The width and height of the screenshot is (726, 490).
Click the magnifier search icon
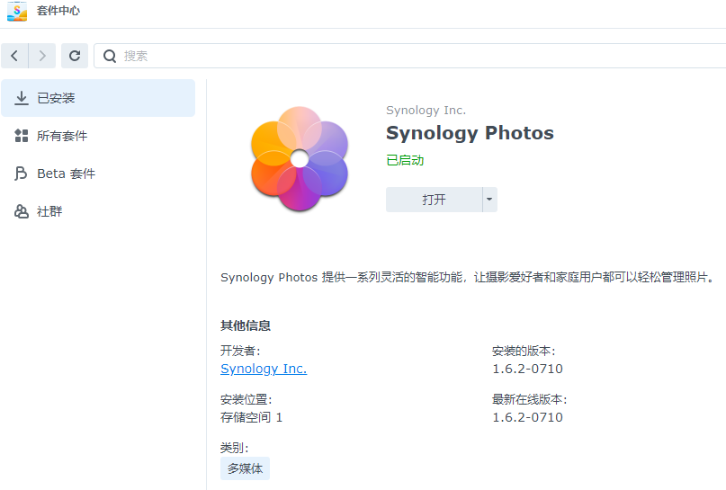point(110,56)
